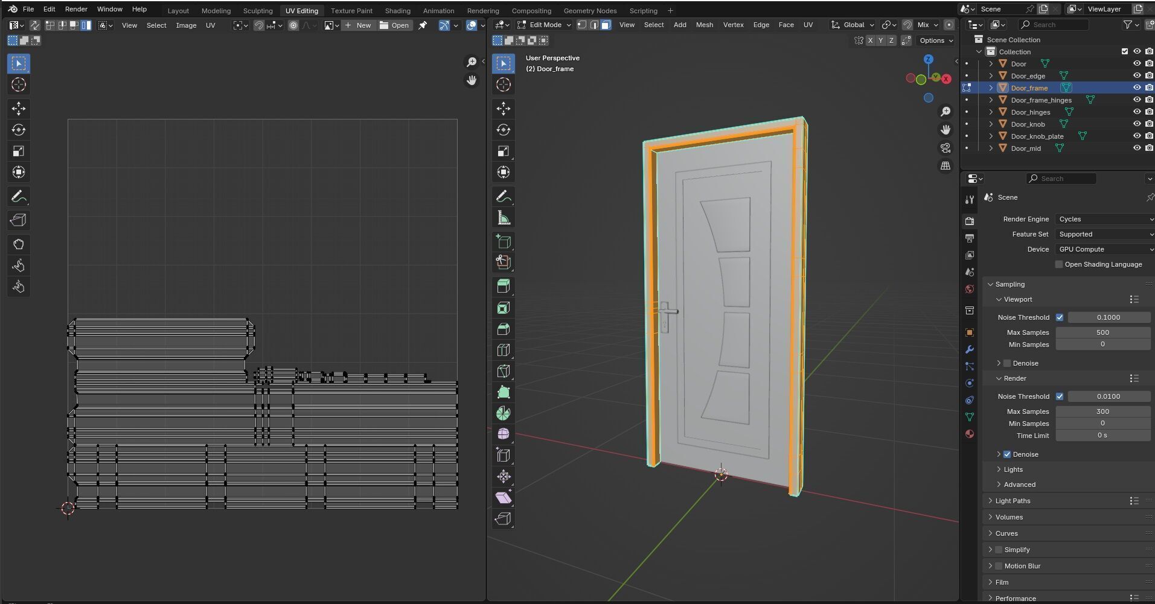Open the viewport Options popover
The height and width of the screenshot is (604, 1155).
point(936,40)
